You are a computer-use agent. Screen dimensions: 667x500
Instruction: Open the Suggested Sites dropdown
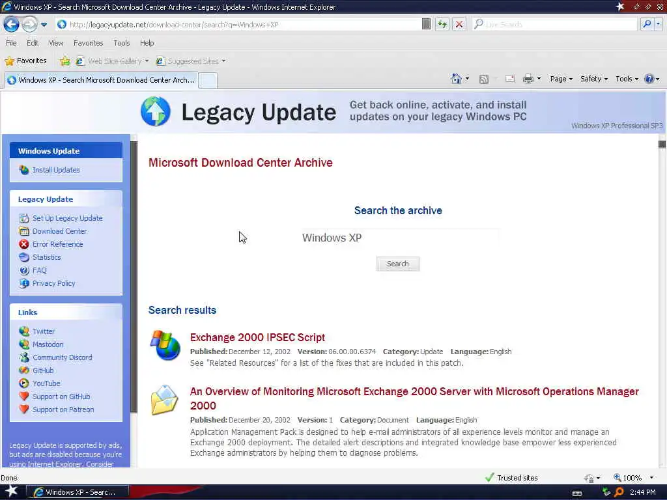click(191, 61)
